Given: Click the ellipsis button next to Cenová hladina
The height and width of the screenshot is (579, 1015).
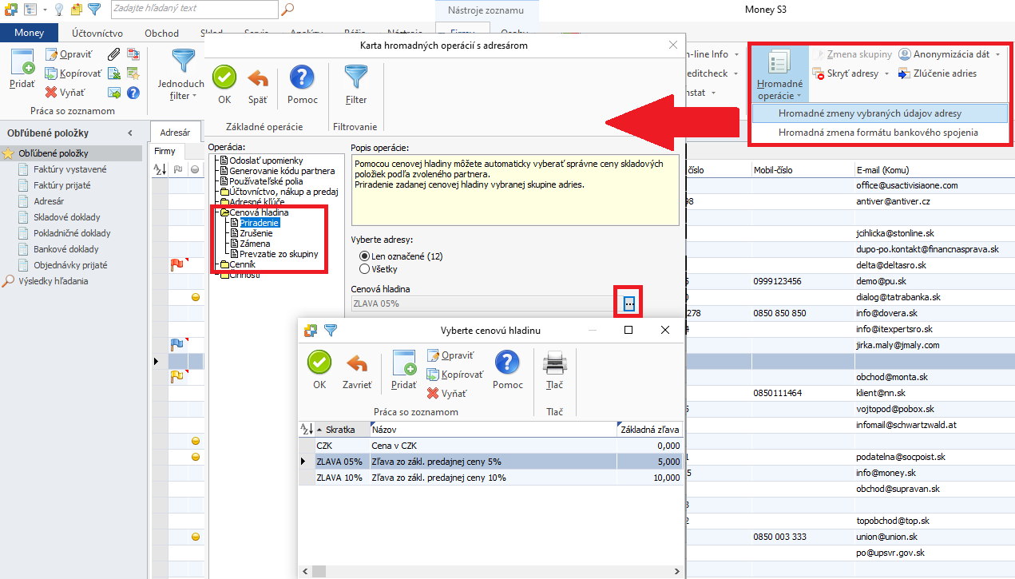Looking at the screenshot, I should pos(629,303).
